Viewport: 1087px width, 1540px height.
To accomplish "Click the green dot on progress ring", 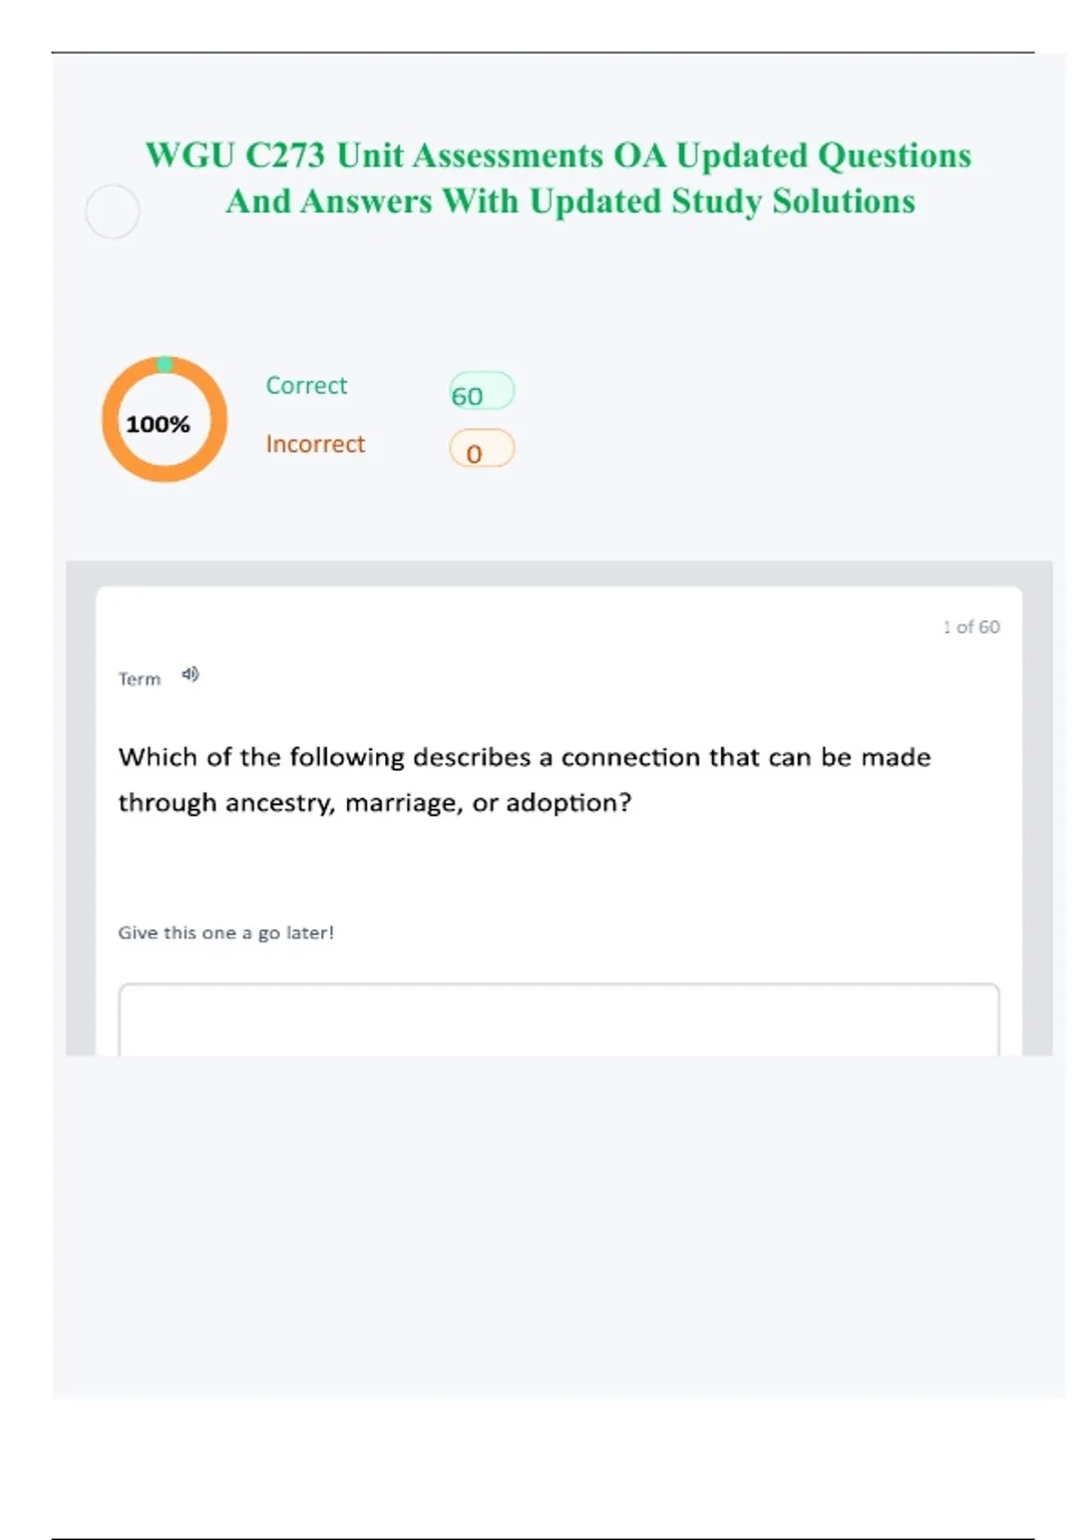I will pyautogui.click(x=165, y=364).
